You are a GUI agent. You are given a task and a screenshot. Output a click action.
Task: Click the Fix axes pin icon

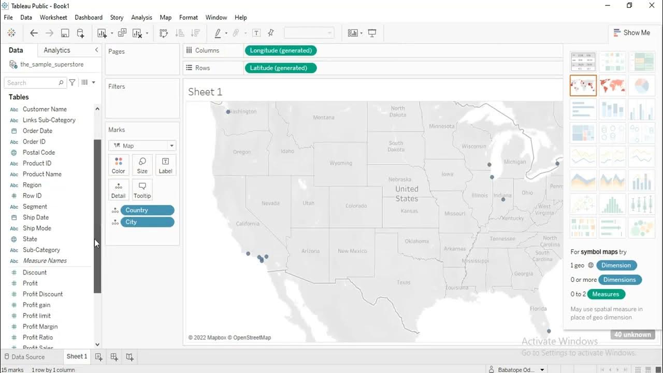[x=271, y=33]
